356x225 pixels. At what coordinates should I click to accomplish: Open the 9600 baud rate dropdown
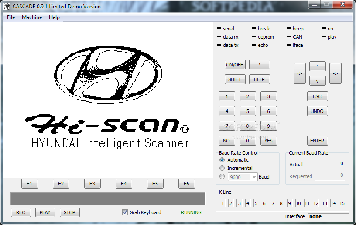coord(254,177)
